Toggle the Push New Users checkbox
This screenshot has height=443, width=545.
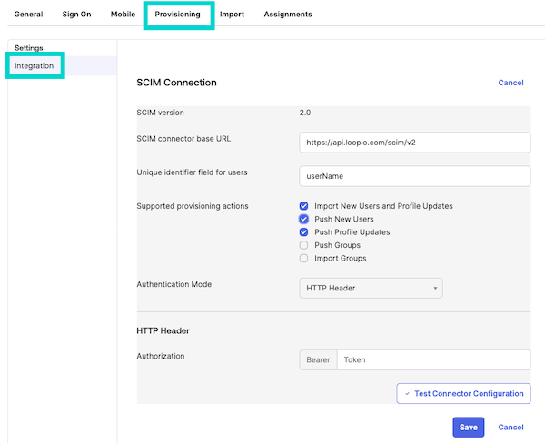tap(303, 219)
